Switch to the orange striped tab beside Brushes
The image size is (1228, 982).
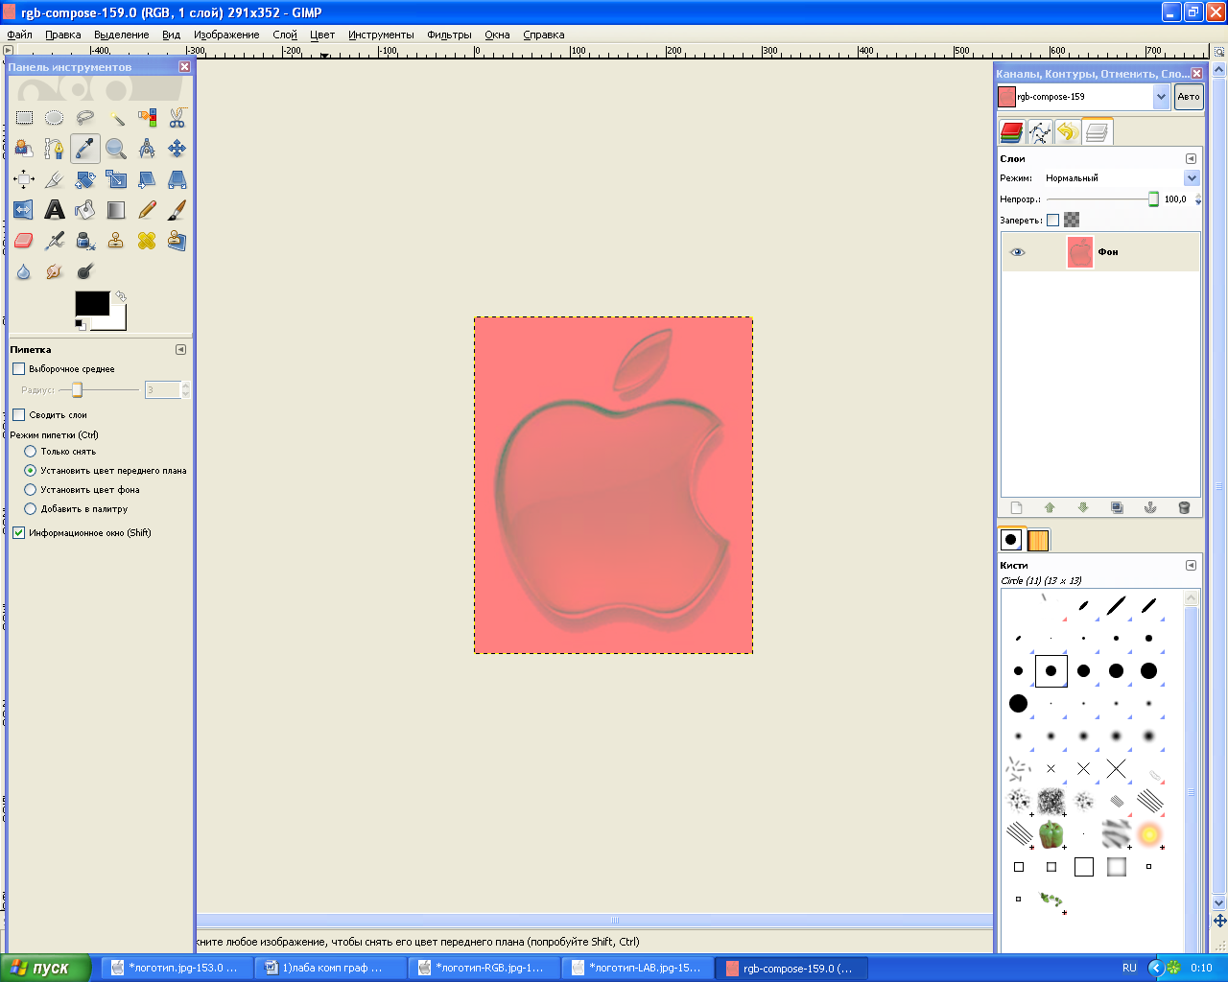(x=1038, y=540)
